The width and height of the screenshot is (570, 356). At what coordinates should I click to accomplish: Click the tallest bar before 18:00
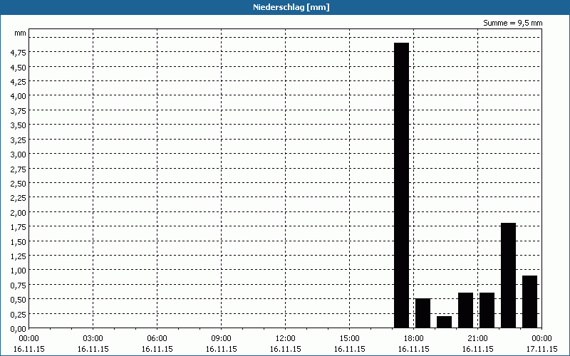402,185
